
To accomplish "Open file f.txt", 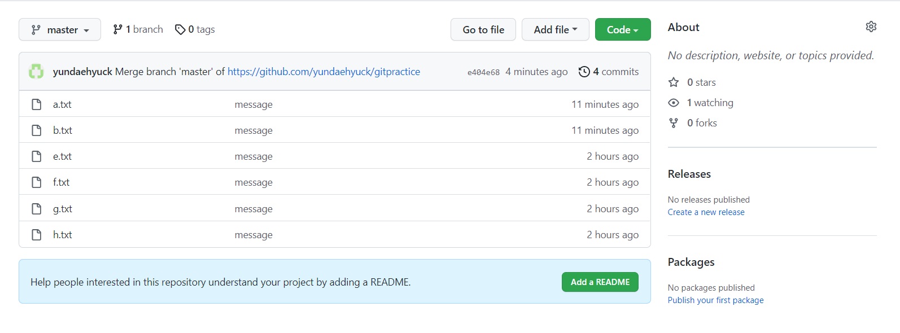I will [x=61, y=182].
